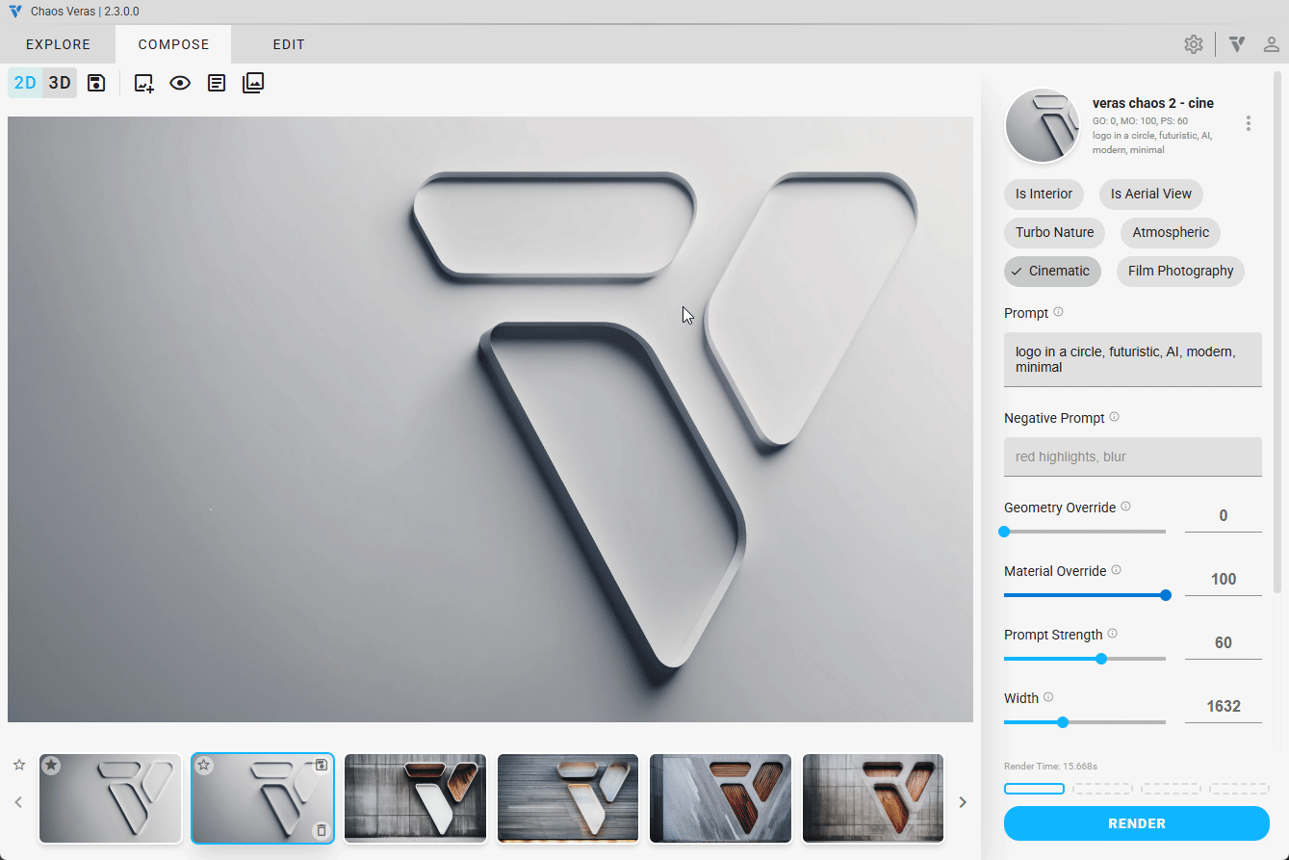Click the Width value field showing 1632
This screenshot has height=860, width=1289.
coord(1224,707)
